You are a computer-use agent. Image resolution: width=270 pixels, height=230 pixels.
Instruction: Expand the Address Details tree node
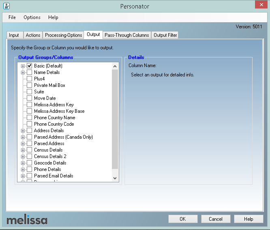point(23,131)
